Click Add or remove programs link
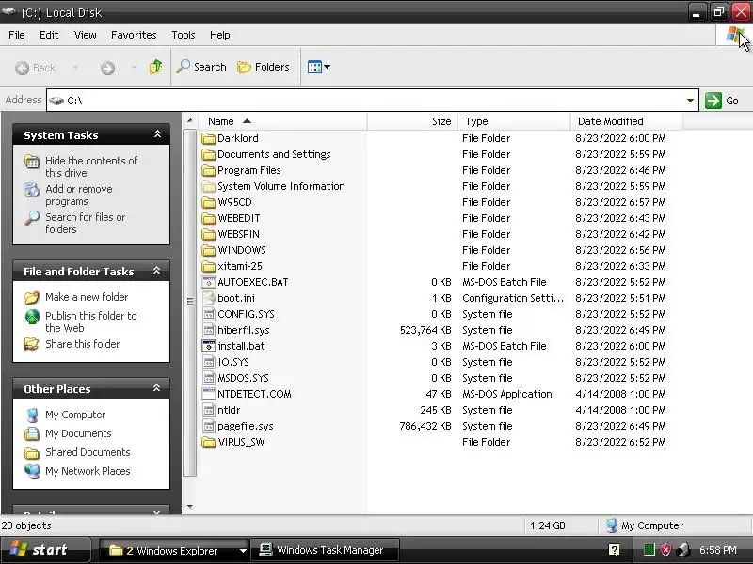The height and width of the screenshot is (564, 753). [79, 195]
